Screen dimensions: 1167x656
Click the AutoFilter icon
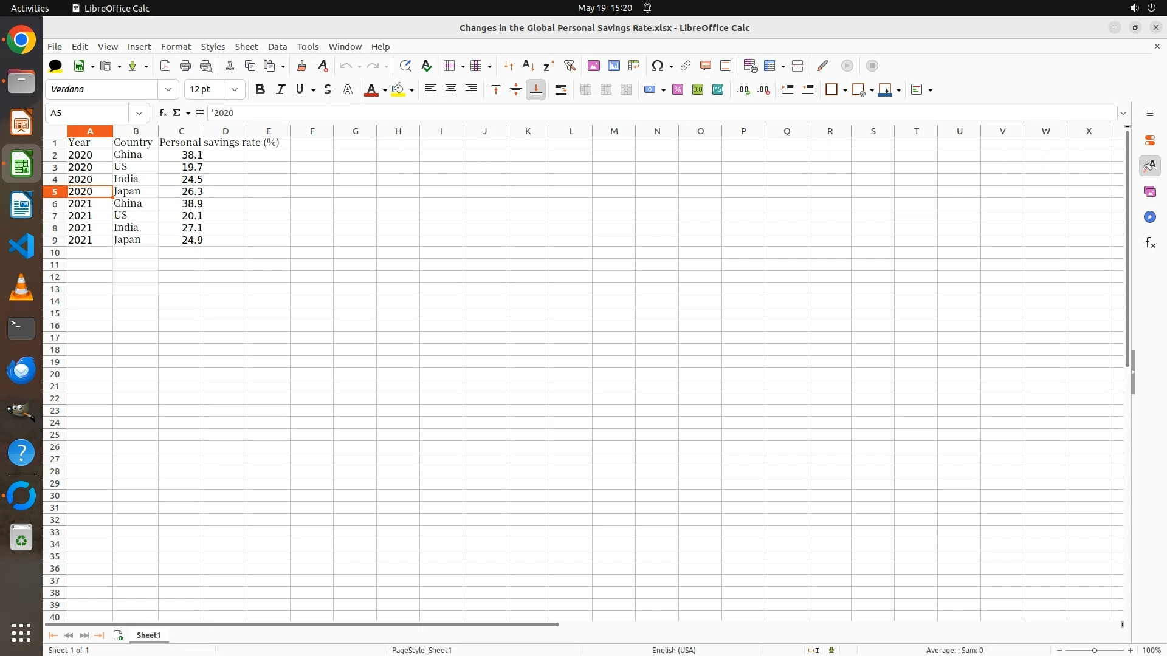(570, 66)
